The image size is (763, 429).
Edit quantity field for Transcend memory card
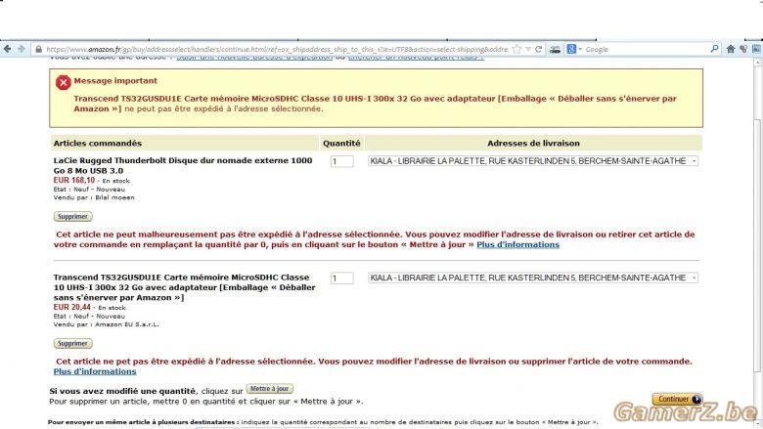(x=341, y=279)
